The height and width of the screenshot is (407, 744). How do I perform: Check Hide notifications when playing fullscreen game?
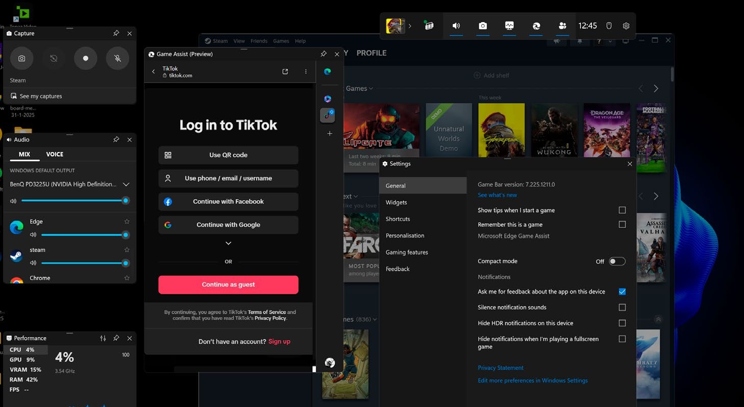pyautogui.click(x=622, y=339)
